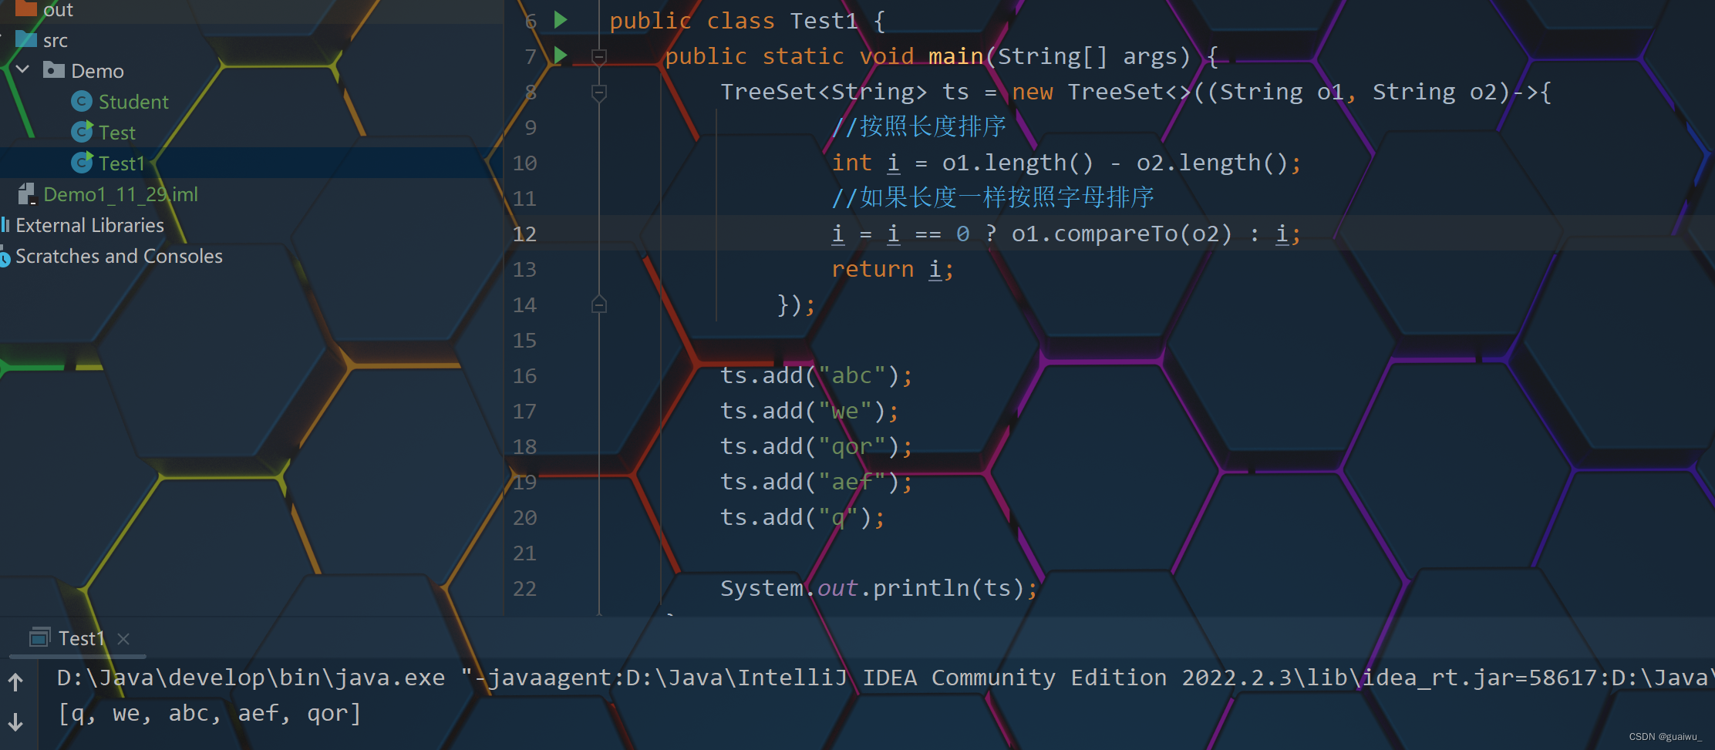1715x750 pixels.
Task: Open the Student class file
Action: 133,102
